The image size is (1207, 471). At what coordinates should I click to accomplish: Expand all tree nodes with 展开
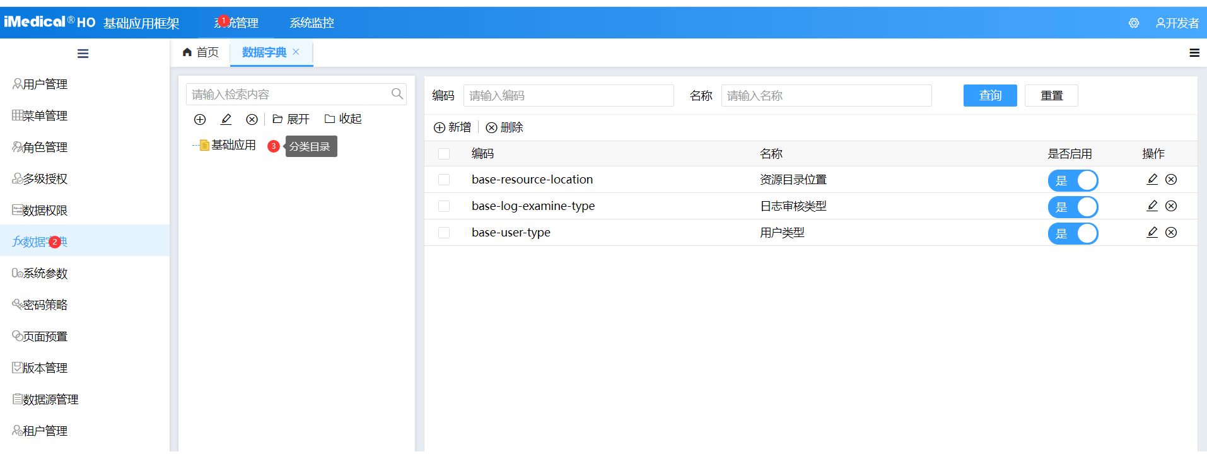(291, 119)
